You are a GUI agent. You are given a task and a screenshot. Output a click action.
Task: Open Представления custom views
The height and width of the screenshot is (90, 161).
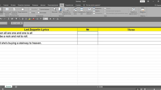[22, 10]
